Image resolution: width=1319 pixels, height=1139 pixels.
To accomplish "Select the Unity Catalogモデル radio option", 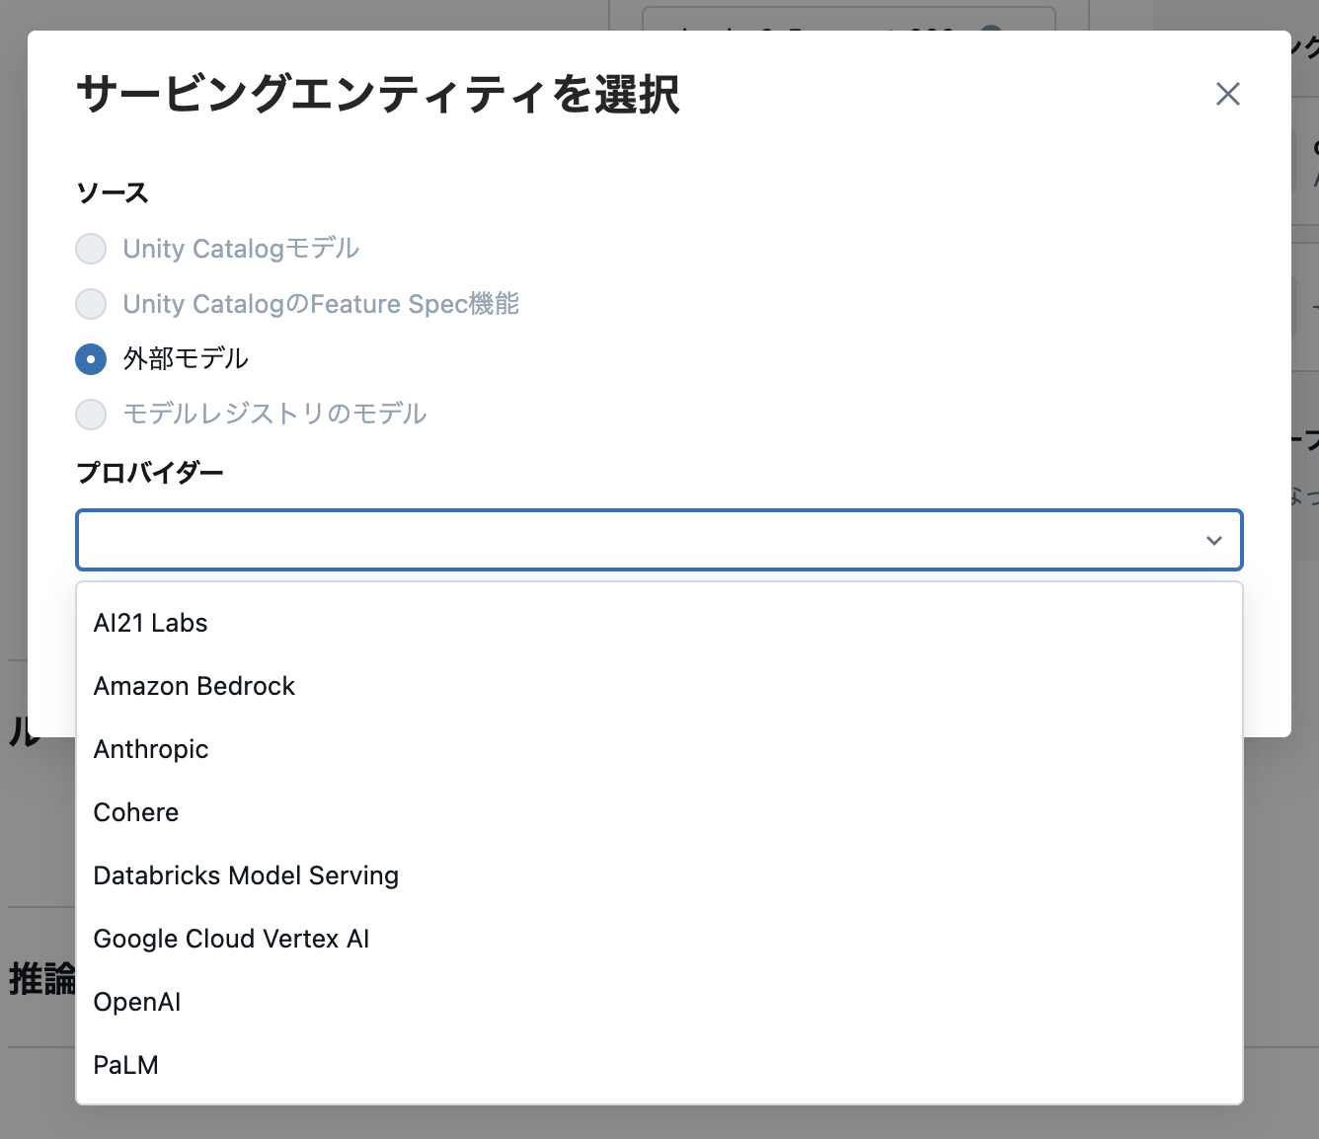I will coord(91,249).
